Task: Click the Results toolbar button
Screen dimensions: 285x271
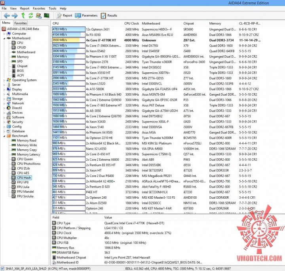Action: pyautogui.click(x=109, y=15)
